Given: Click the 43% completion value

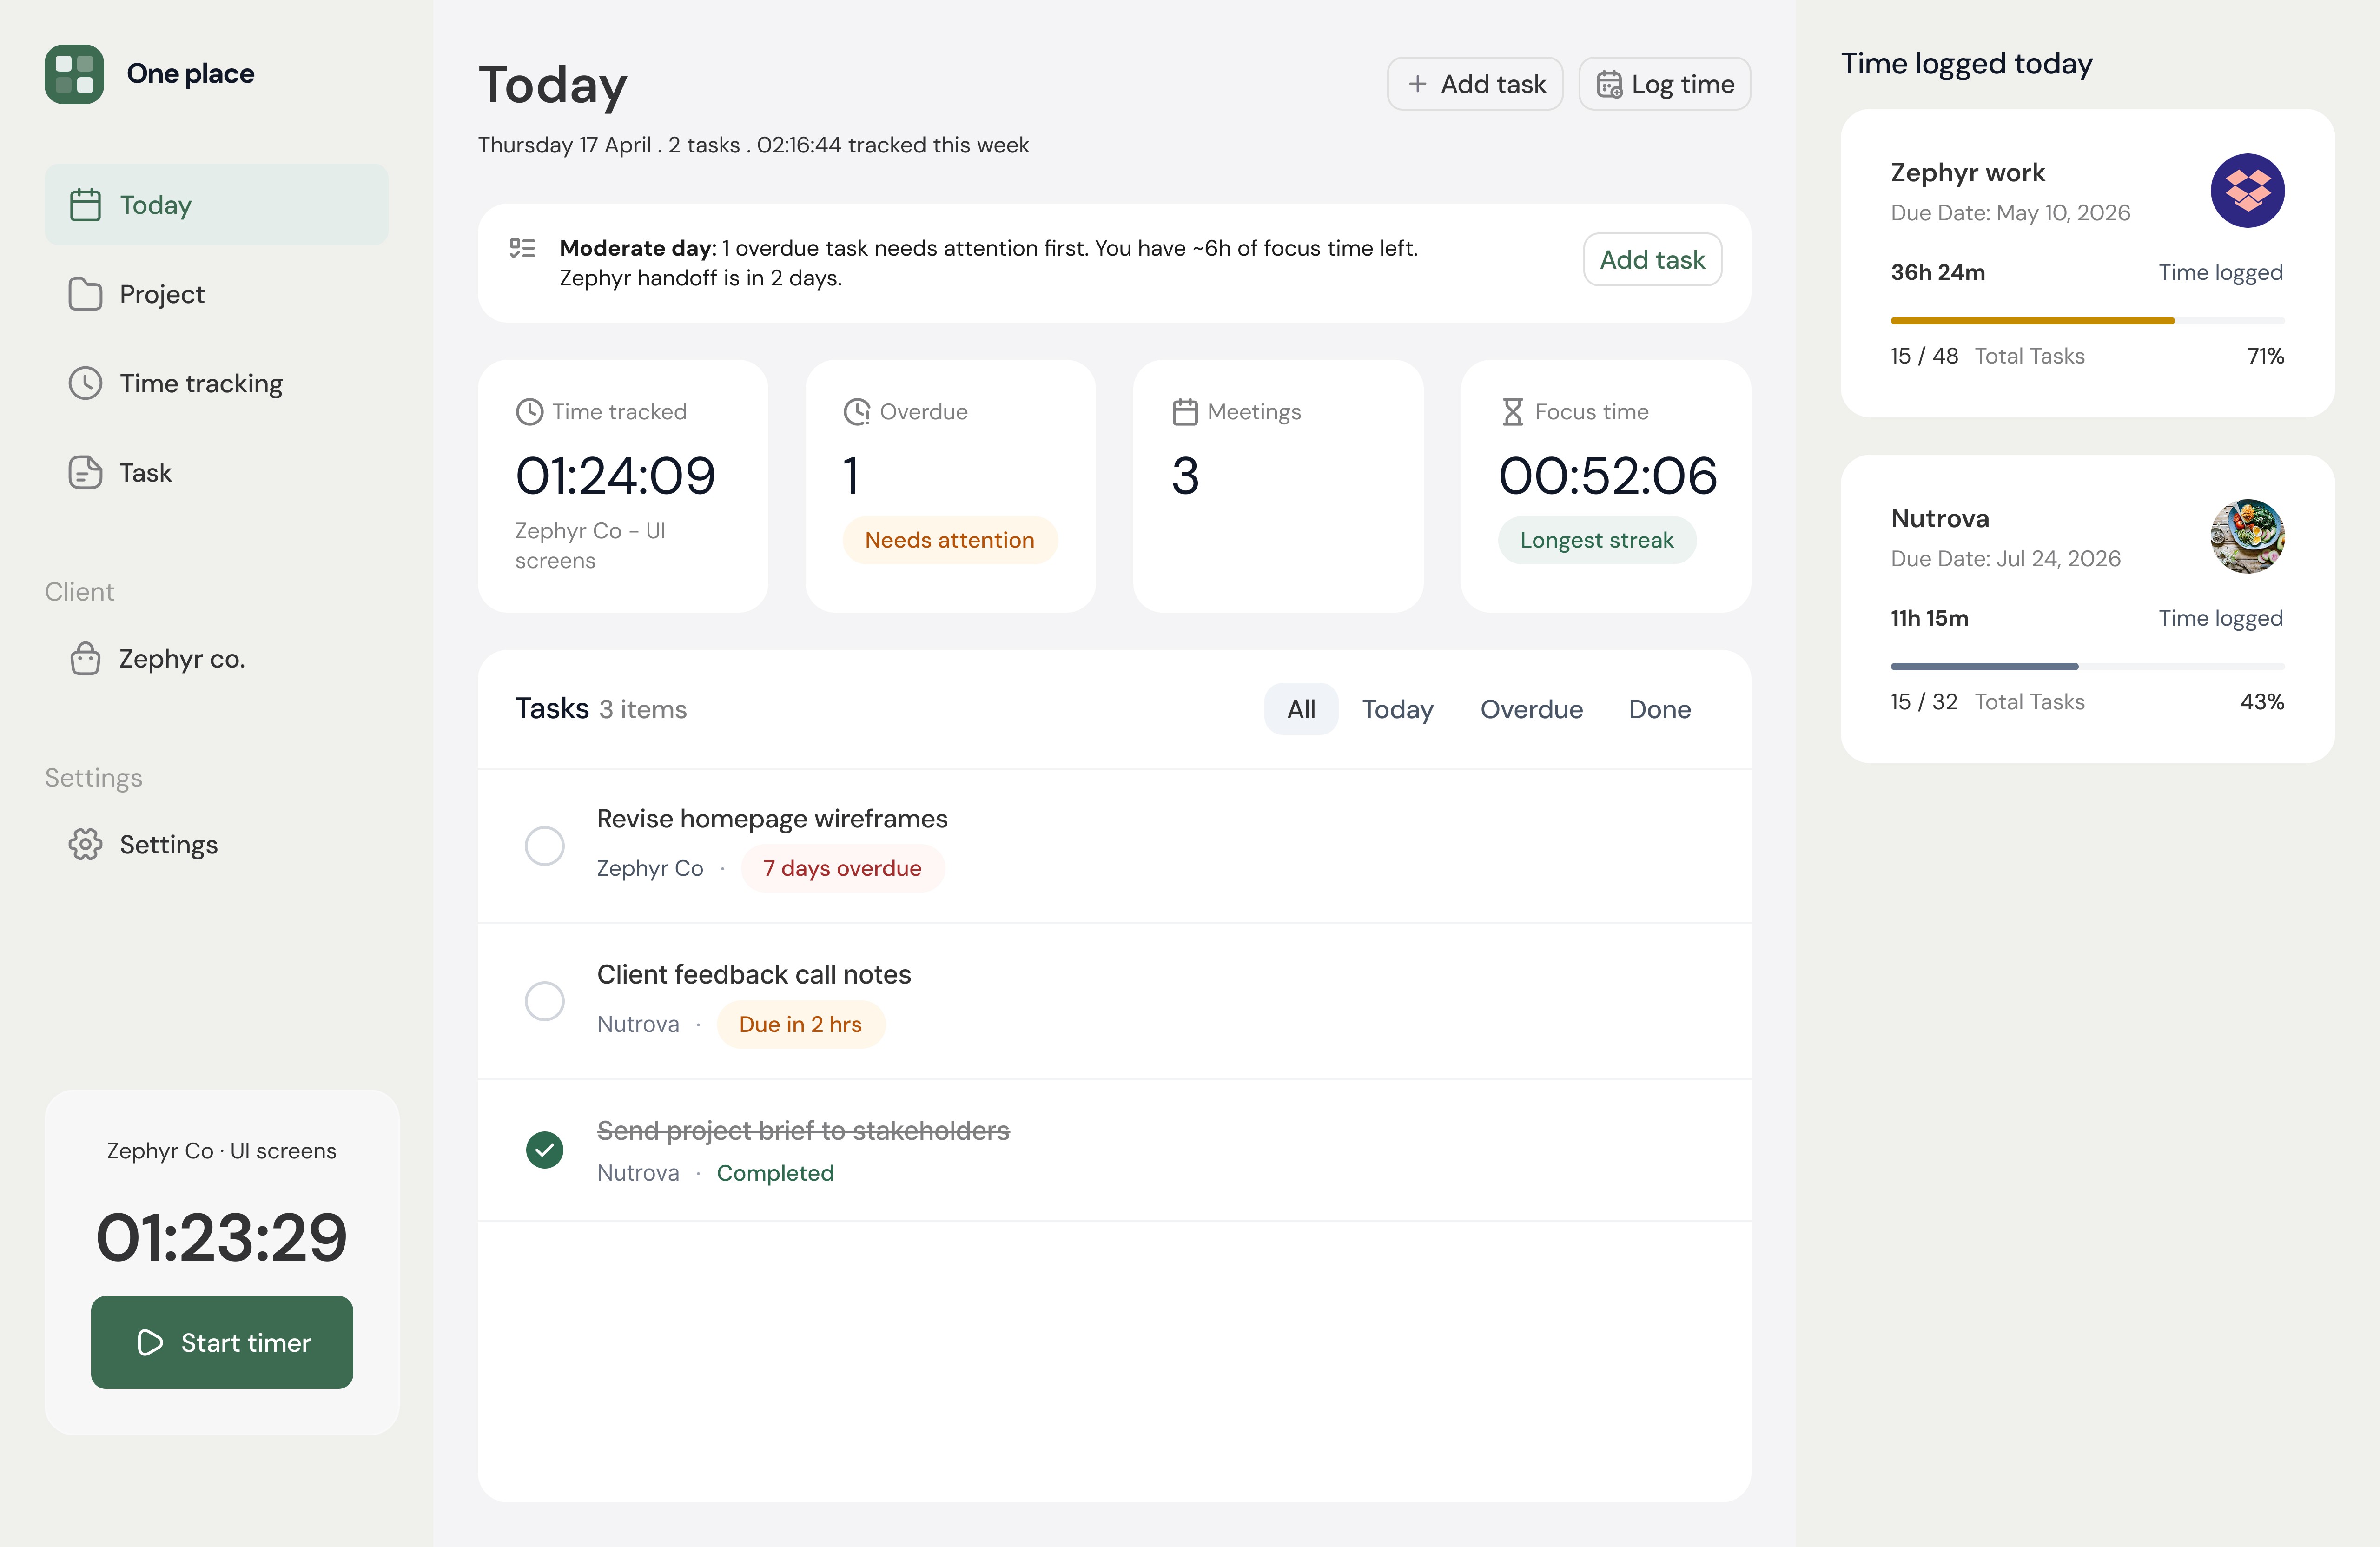Looking at the screenshot, I should (x=2262, y=702).
